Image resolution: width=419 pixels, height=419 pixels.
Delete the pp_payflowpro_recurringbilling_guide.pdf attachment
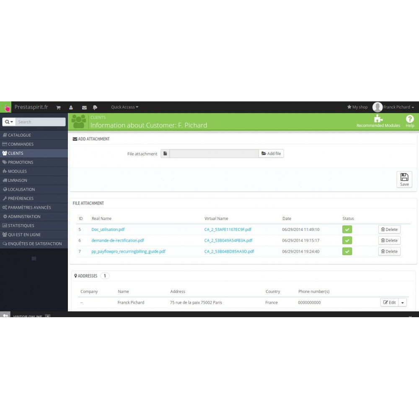click(x=389, y=251)
